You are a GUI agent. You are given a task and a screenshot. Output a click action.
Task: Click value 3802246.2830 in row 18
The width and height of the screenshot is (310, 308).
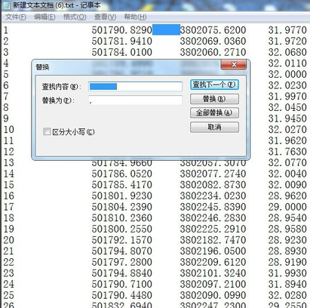point(213,218)
